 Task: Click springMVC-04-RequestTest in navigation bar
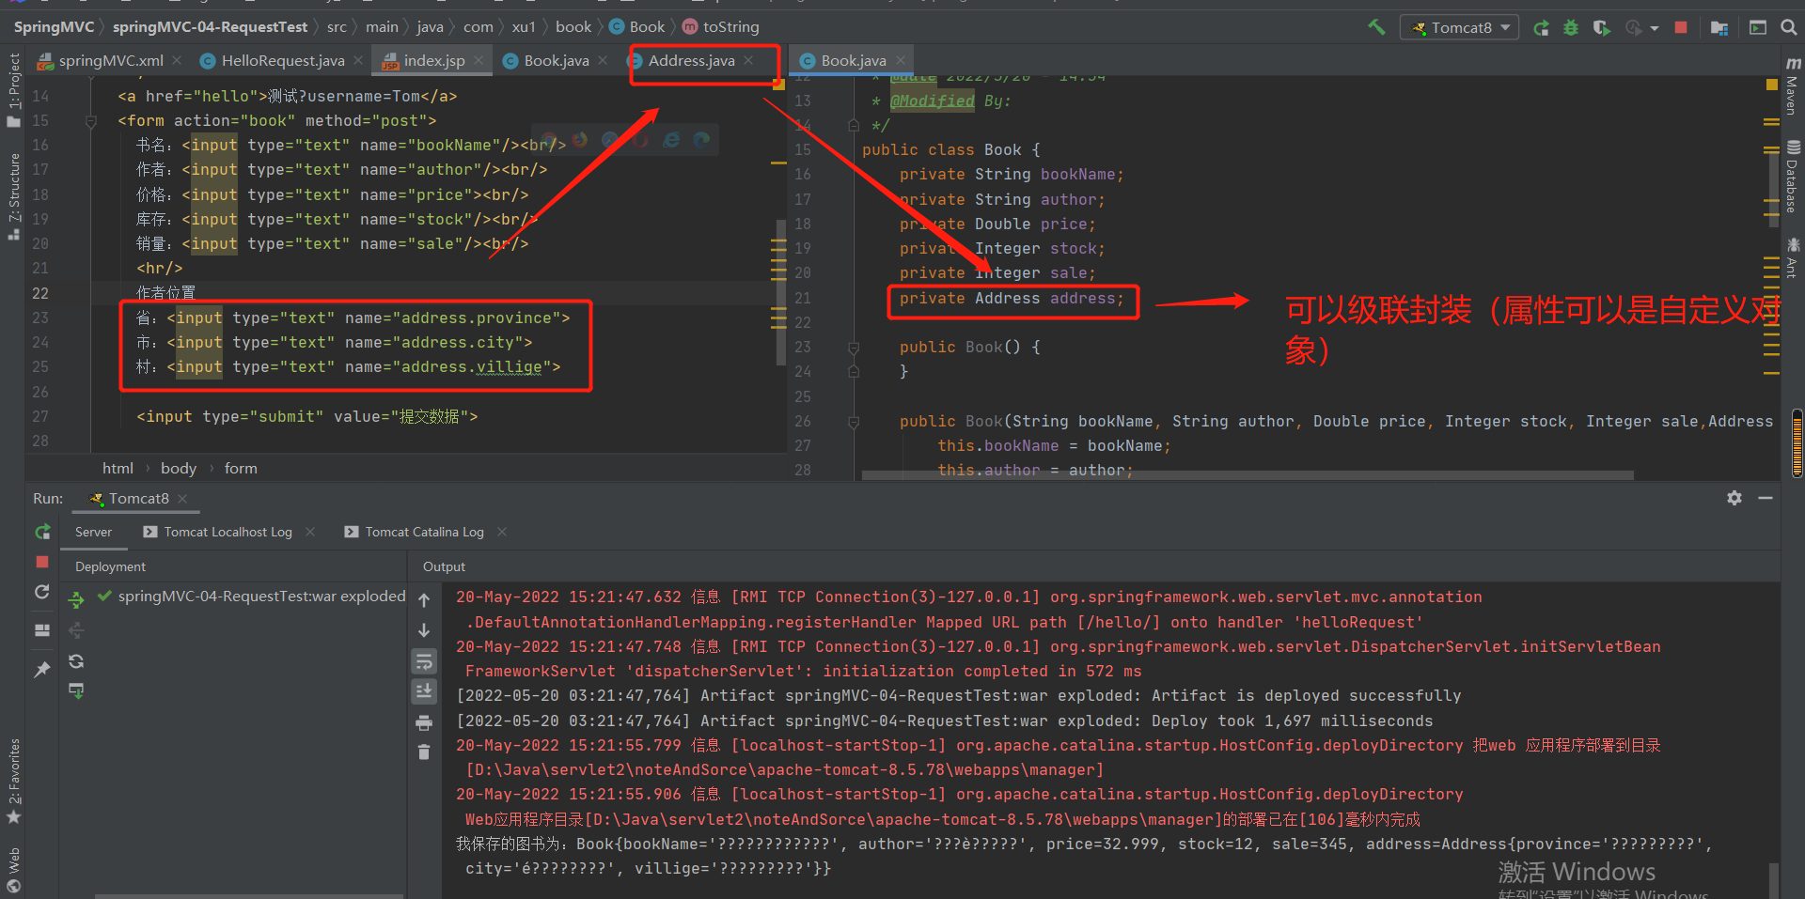tap(210, 27)
